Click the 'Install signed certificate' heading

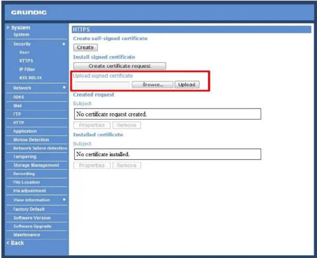click(104, 57)
